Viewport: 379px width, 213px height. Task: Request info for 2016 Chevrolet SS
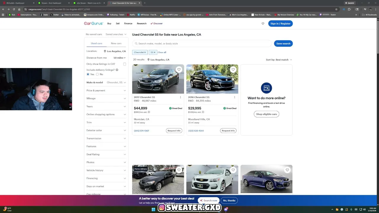tap(228, 130)
